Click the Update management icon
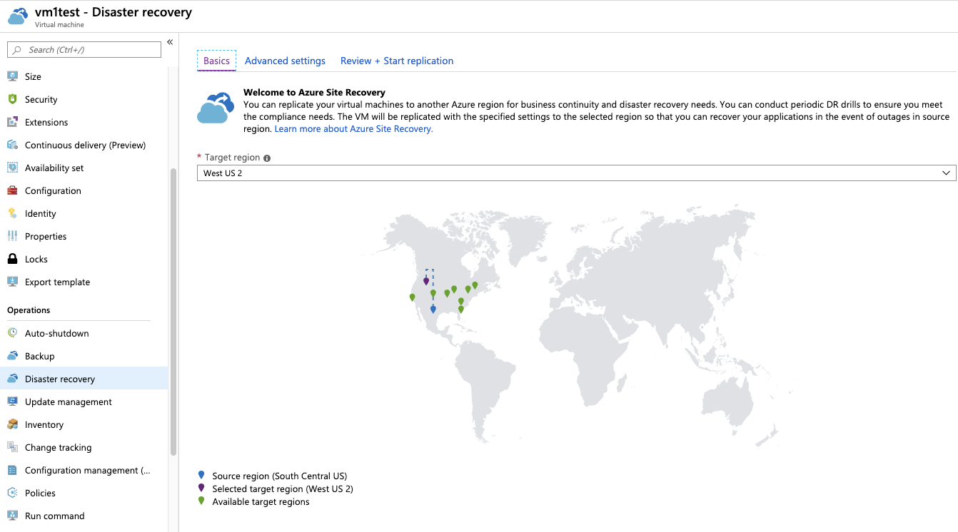The image size is (958, 532). 12,401
